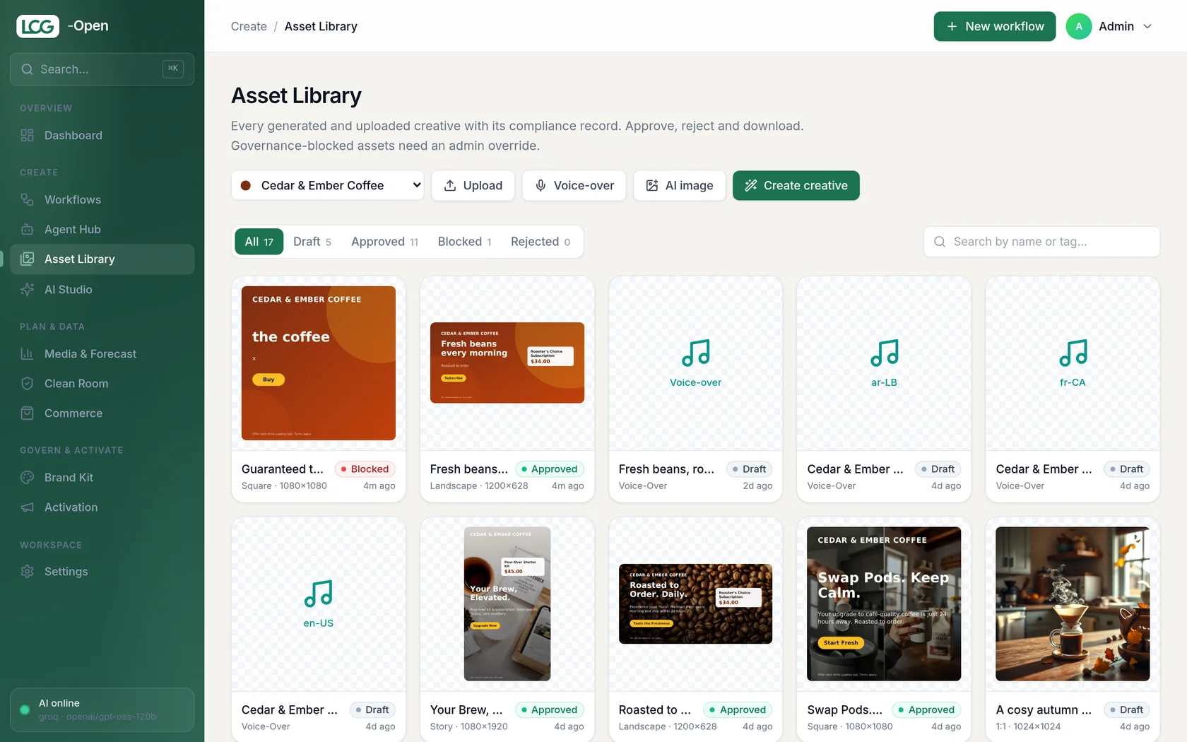Expand the Admin user menu chevron
The width and height of the screenshot is (1187, 742).
coord(1147,26)
